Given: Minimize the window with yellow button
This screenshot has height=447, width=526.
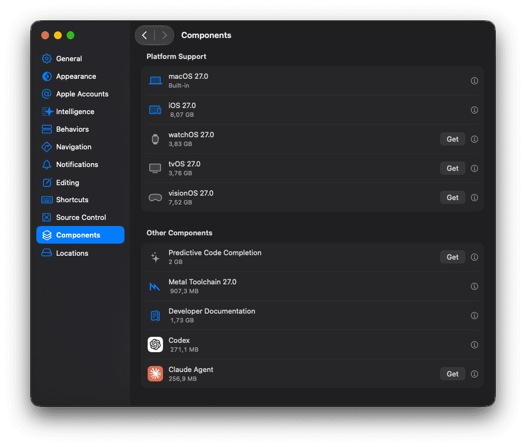Looking at the screenshot, I should click(58, 35).
